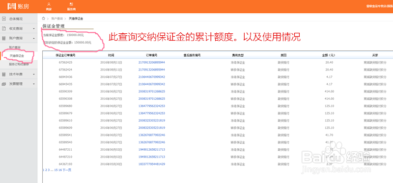Click the 费用类型 column header
The image size is (393, 183).
pos(238,55)
